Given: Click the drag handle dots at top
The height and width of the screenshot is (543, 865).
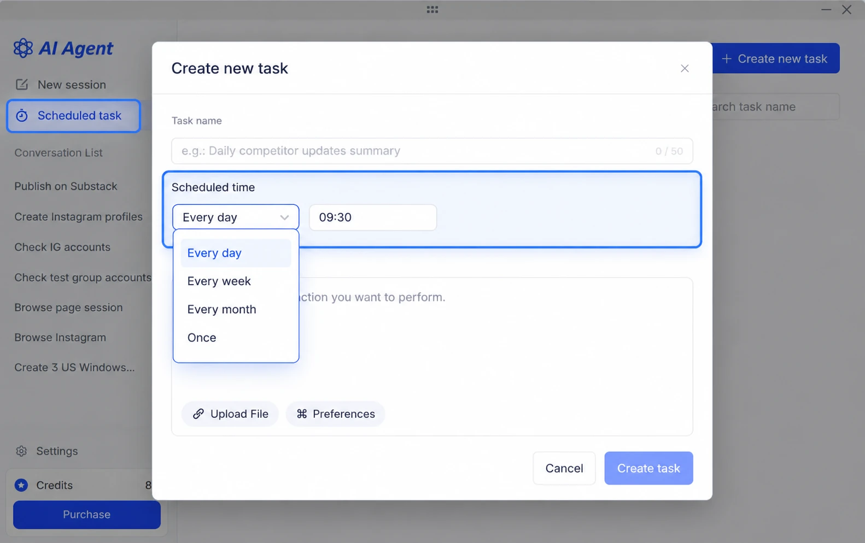Looking at the screenshot, I should pyautogui.click(x=432, y=9).
